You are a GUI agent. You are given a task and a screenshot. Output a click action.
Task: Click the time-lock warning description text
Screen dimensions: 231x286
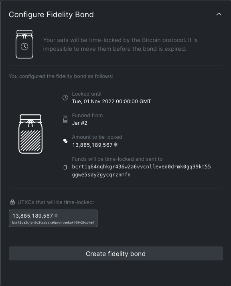click(120, 44)
